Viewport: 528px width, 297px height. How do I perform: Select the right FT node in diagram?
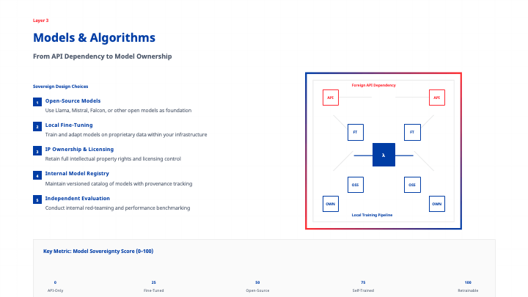click(x=412, y=133)
